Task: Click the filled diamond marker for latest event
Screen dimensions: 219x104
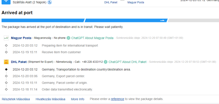Action: click(6, 70)
